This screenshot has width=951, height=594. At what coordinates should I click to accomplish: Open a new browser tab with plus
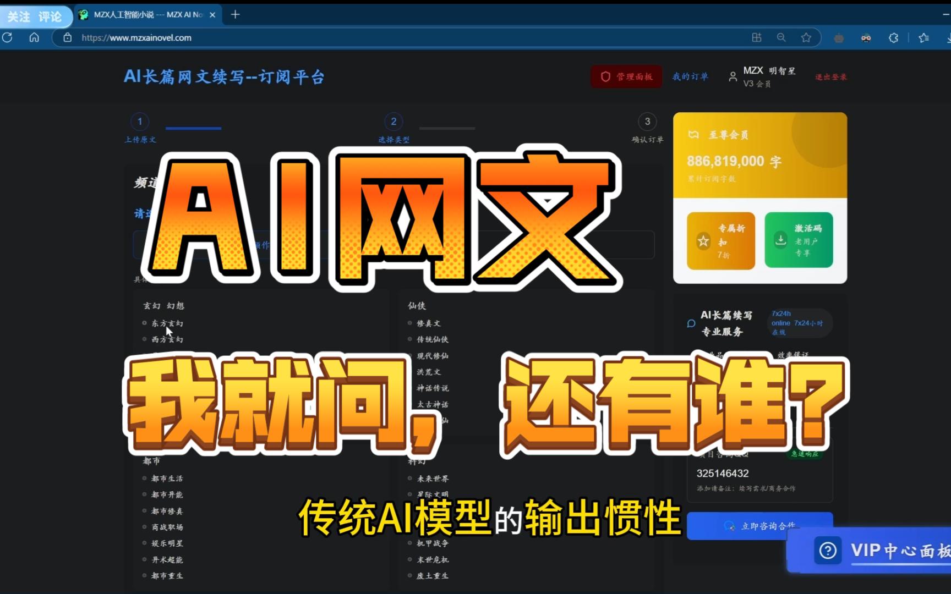235,14
